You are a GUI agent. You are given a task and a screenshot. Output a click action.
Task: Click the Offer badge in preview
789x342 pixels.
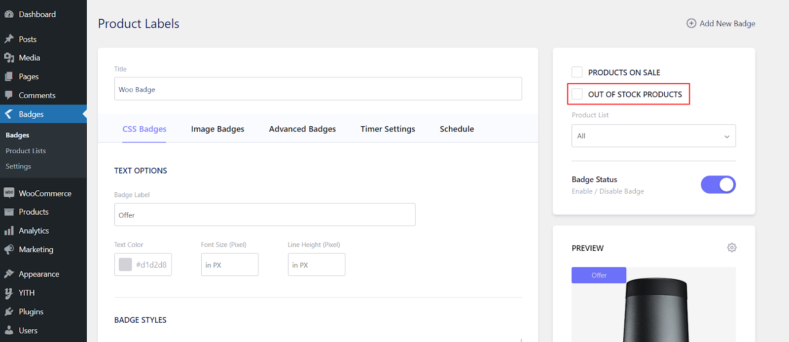[599, 275]
